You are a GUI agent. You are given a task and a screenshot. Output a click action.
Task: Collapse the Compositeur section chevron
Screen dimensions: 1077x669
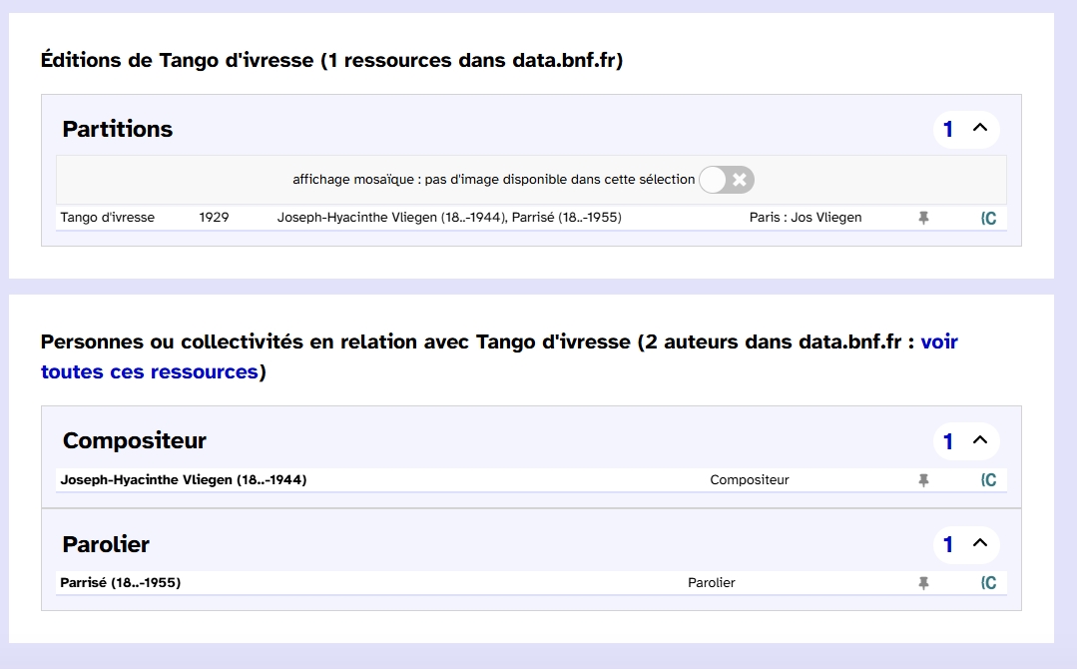coord(979,440)
